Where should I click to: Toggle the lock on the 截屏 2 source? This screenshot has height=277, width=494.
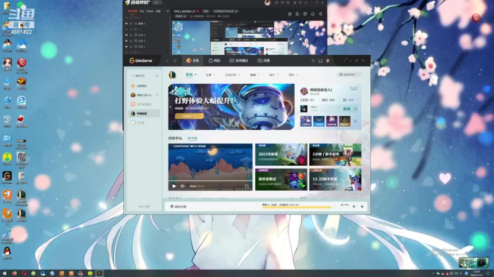pyautogui.click(x=131, y=23)
